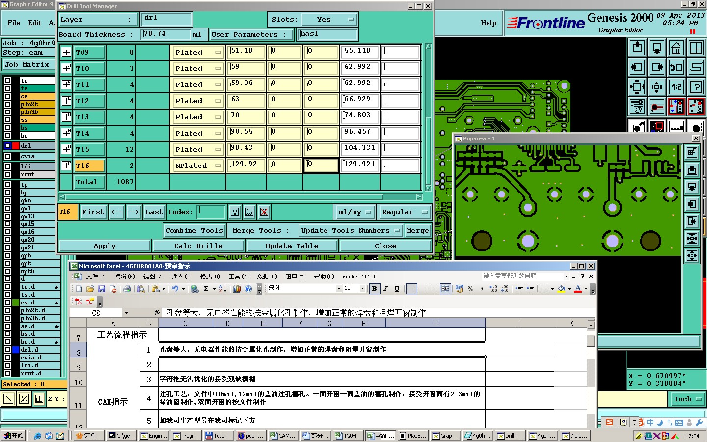Click the Index input field in Drill Tool Manager
This screenshot has width=707, height=442.
pyautogui.click(x=211, y=212)
